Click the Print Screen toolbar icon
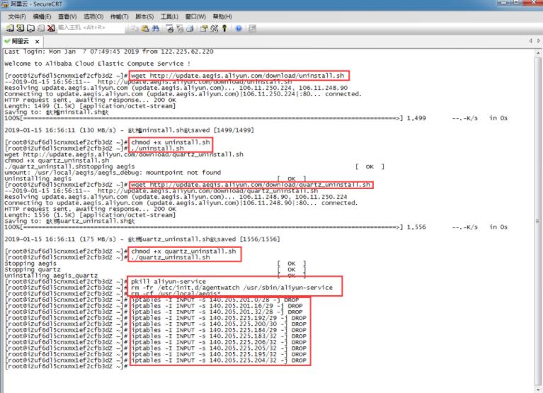Image resolution: width=543 pixels, height=393 pixels. [170, 28]
